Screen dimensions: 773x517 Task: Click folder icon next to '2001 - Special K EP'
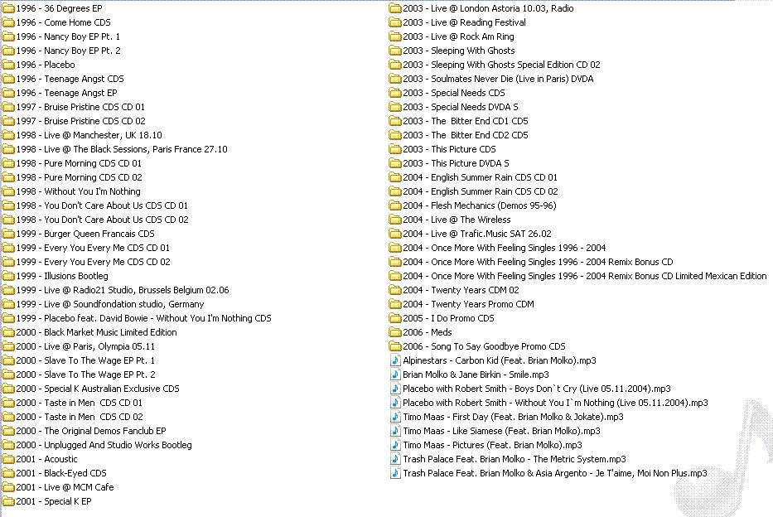(x=8, y=502)
